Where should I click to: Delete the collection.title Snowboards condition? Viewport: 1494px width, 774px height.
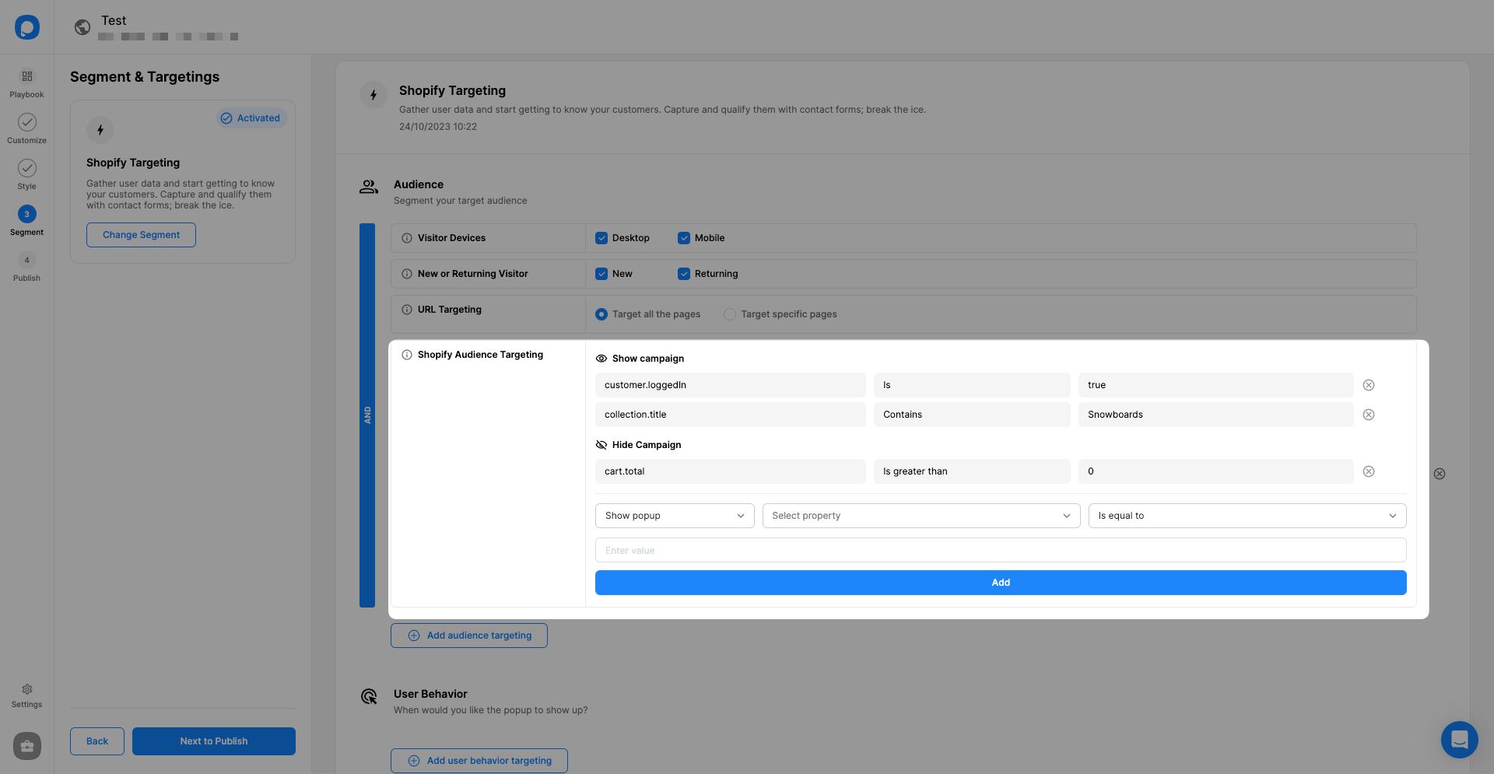point(1369,415)
